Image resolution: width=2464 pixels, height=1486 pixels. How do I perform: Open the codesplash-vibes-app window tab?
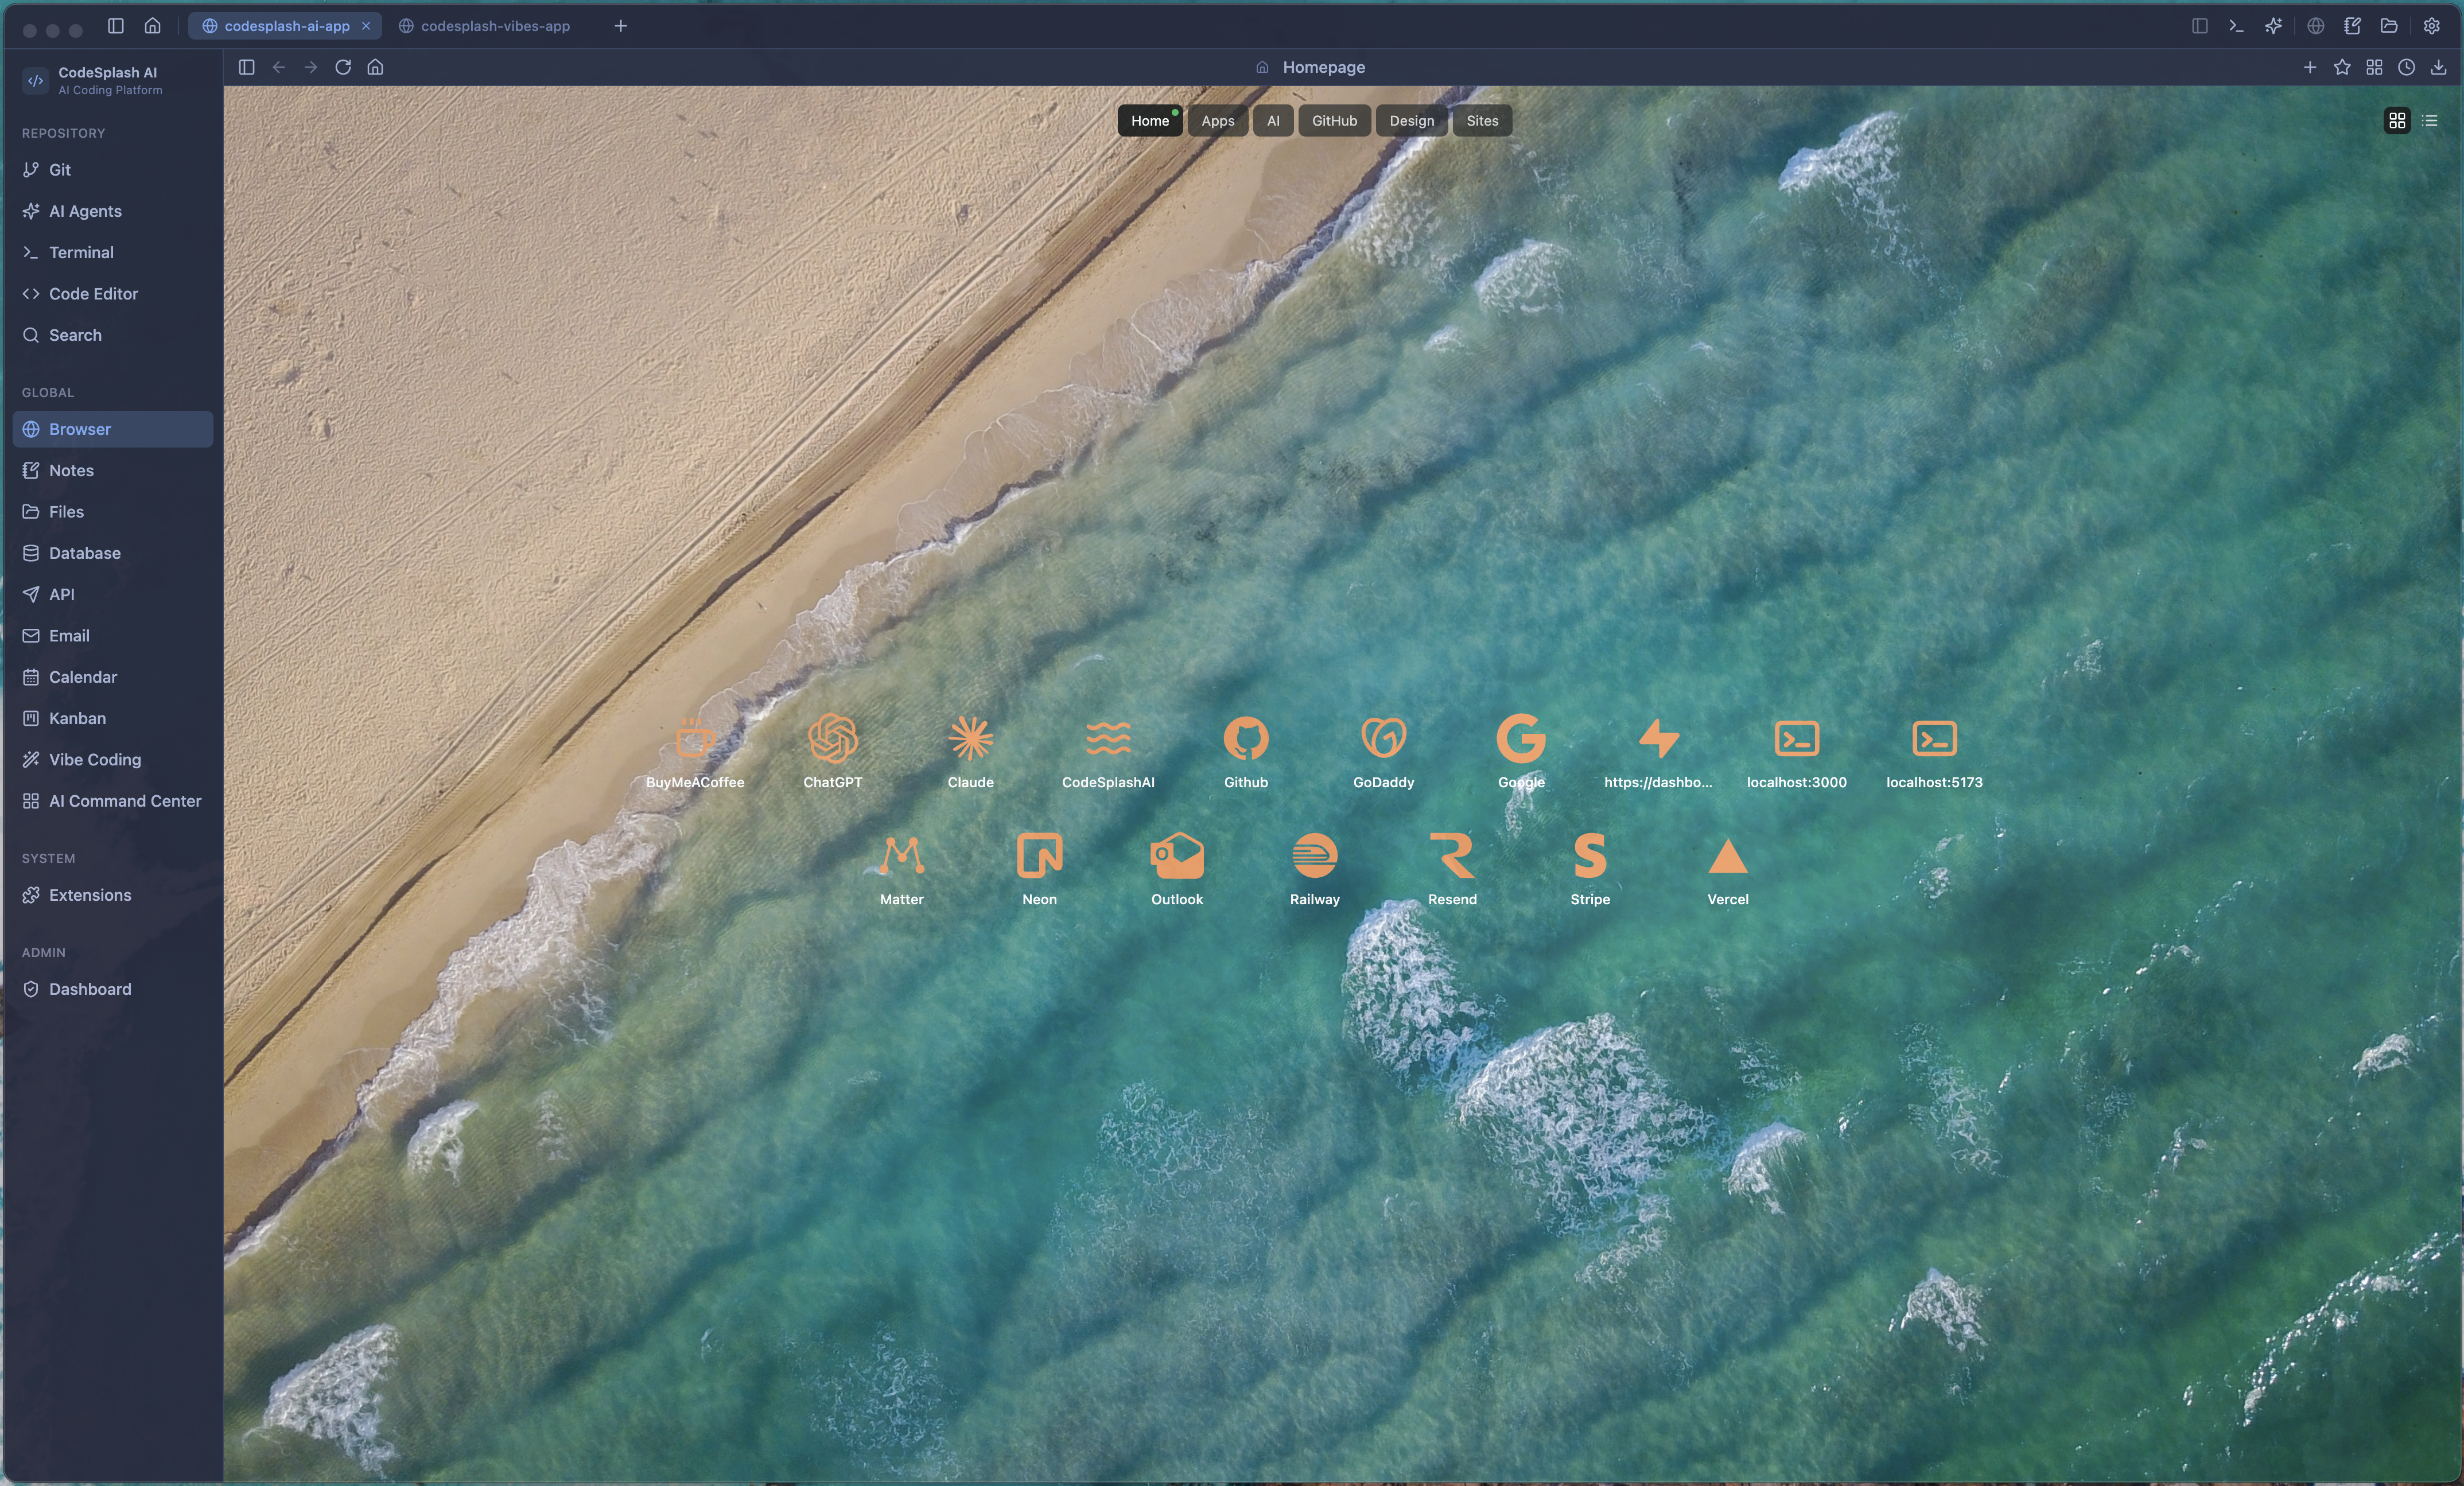tap(494, 26)
